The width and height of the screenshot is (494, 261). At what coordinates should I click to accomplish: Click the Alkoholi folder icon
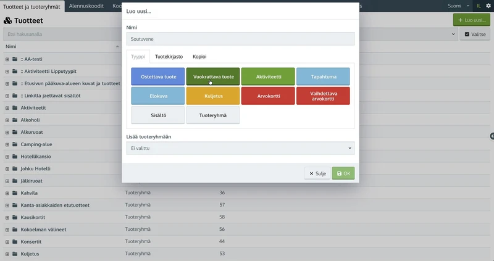15,120
